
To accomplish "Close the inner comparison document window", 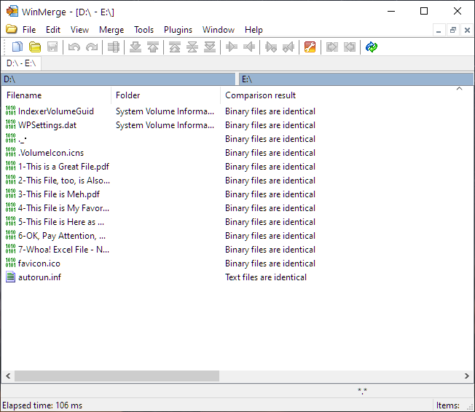I will pyautogui.click(x=467, y=30).
